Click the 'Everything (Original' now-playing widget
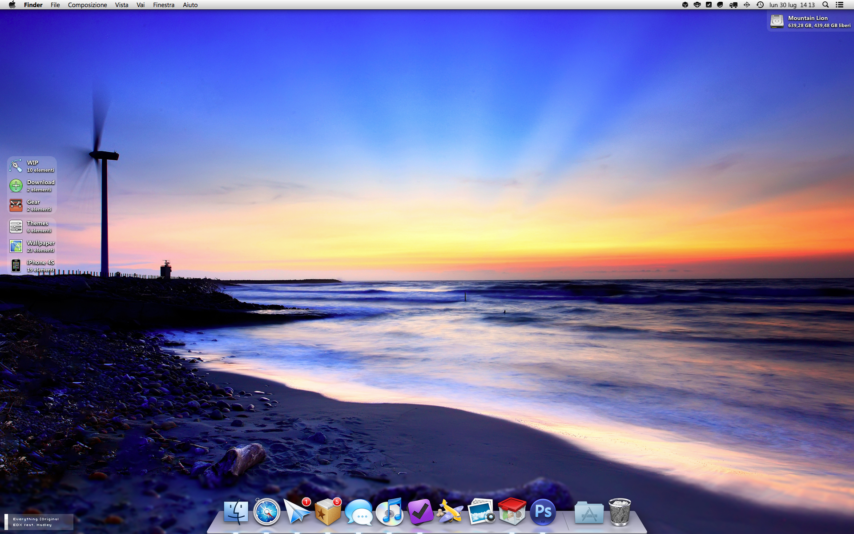This screenshot has height=534, width=854. pos(39,522)
